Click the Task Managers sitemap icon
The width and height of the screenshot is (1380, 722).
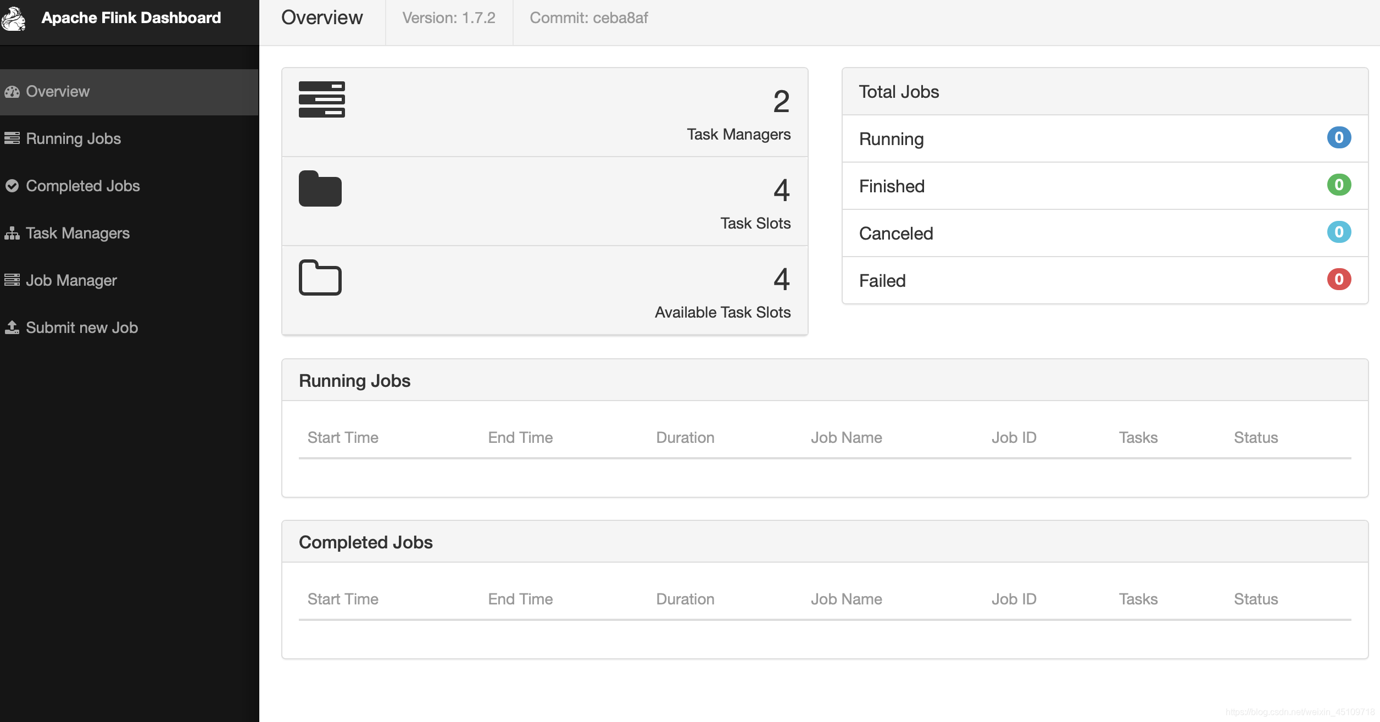[12, 233]
